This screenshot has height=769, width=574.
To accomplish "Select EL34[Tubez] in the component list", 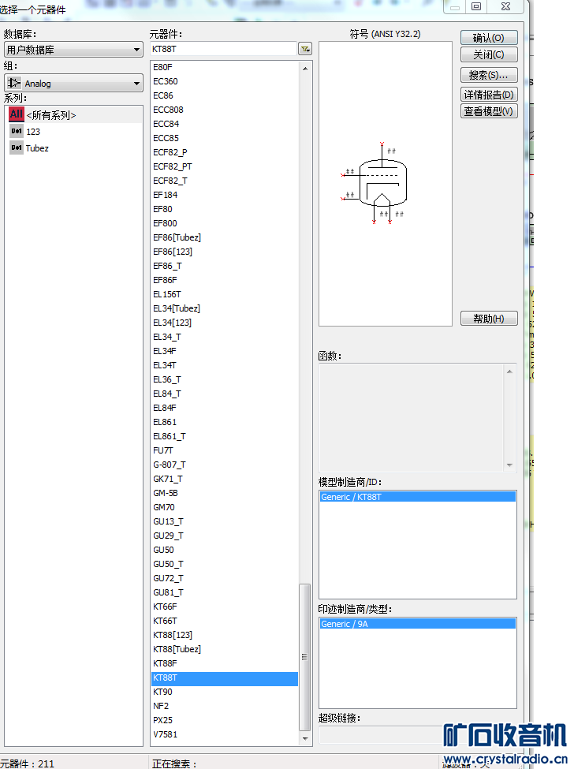I will (x=177, y=308).
